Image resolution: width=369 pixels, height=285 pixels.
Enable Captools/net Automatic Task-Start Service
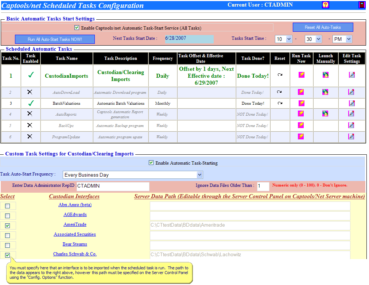pos(77,27)
